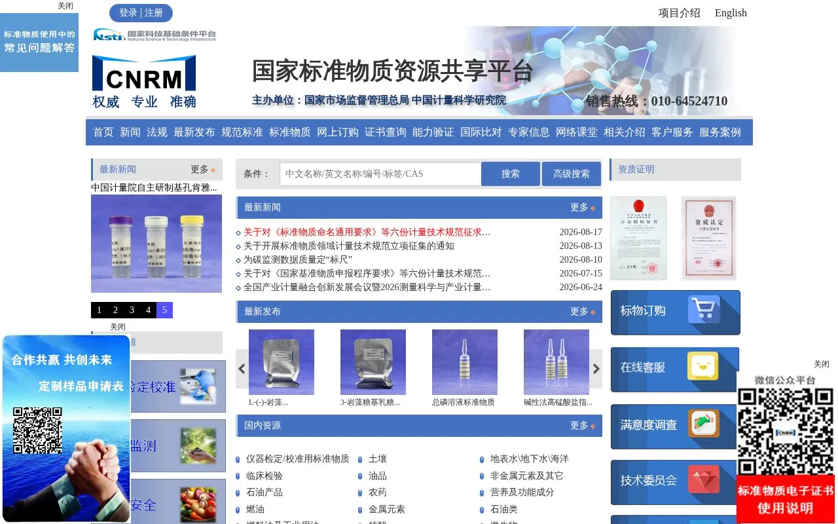The image size is (838, 524).
Task: Open 更多 in the 最新发布 header
Action: click(x=583, y=312)
